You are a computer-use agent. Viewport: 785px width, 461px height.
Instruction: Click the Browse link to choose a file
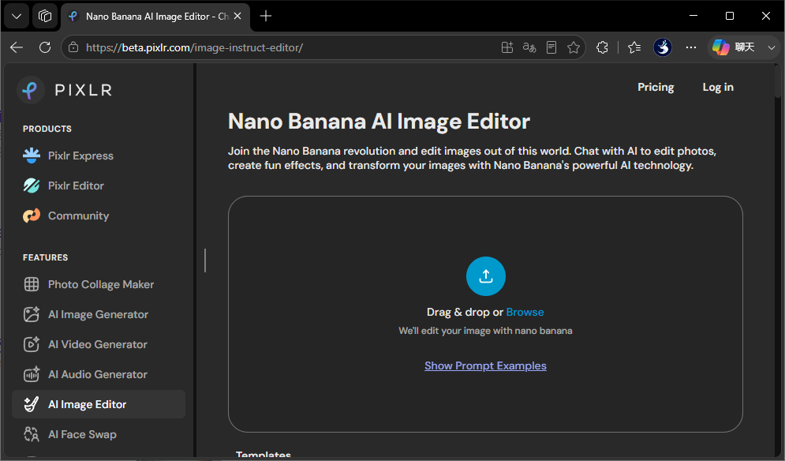click(x=525, y=312)
